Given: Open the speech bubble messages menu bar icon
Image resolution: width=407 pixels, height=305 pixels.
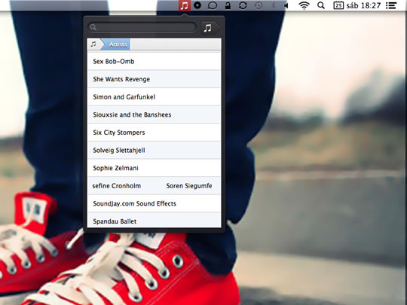Looking at the screenshot, I should point(213,5).
